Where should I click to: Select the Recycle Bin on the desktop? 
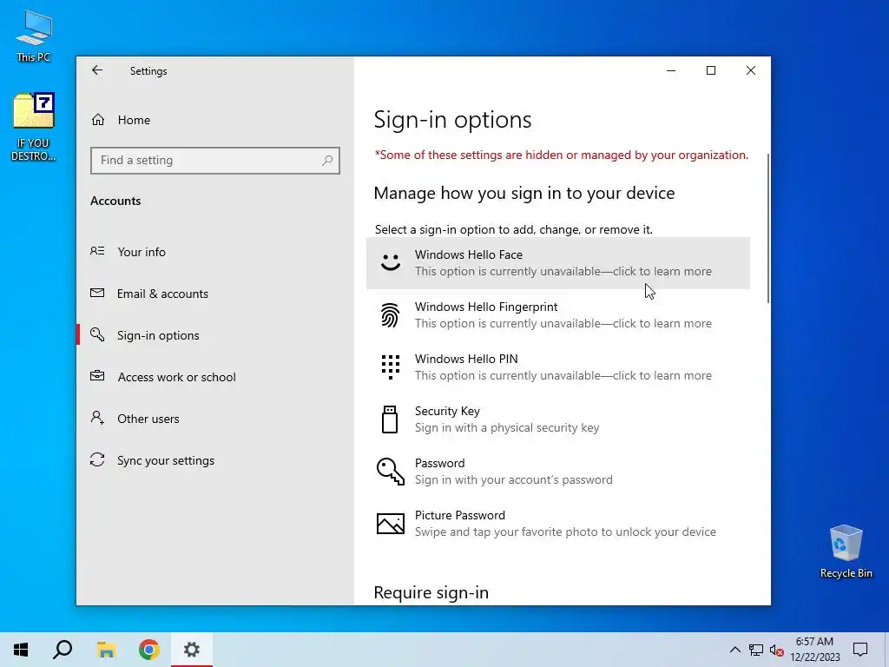(846, 551)
